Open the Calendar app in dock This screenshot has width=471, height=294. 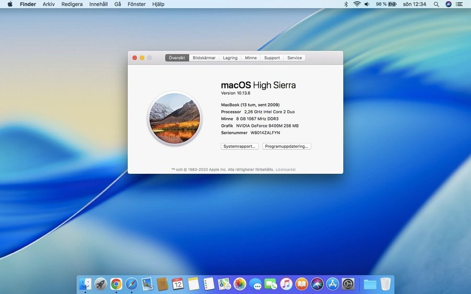pos(177,284)
